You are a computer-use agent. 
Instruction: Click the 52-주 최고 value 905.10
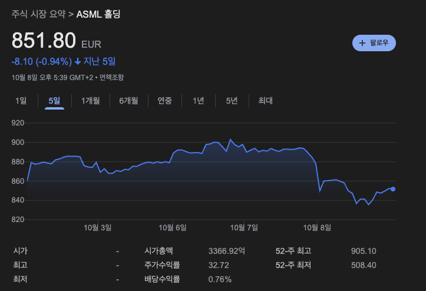pos(363,251)
